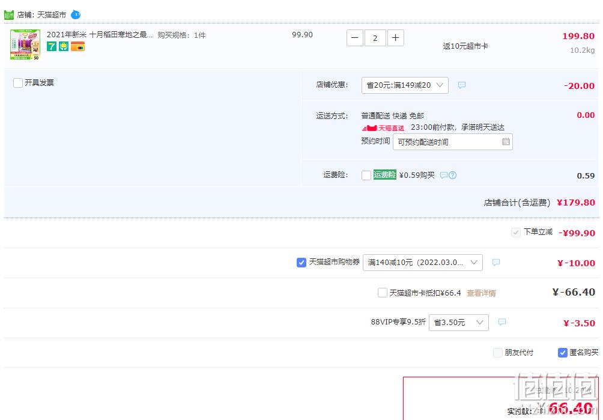Open the rice product thumbnail image

click(x=25, y=44)
